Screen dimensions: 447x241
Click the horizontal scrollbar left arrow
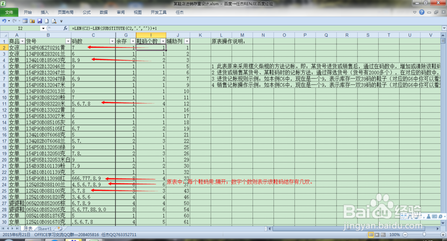pos(270,228)
